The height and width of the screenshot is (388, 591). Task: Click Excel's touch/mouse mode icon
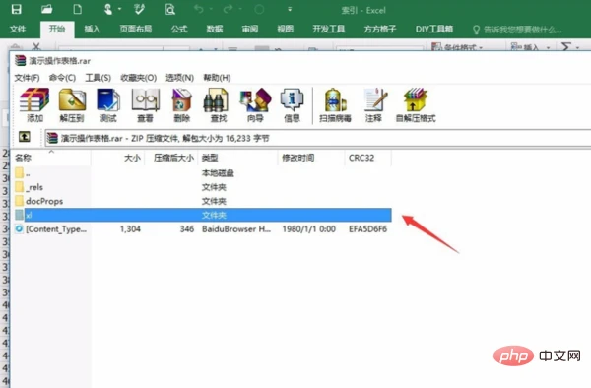click(108, 9)
